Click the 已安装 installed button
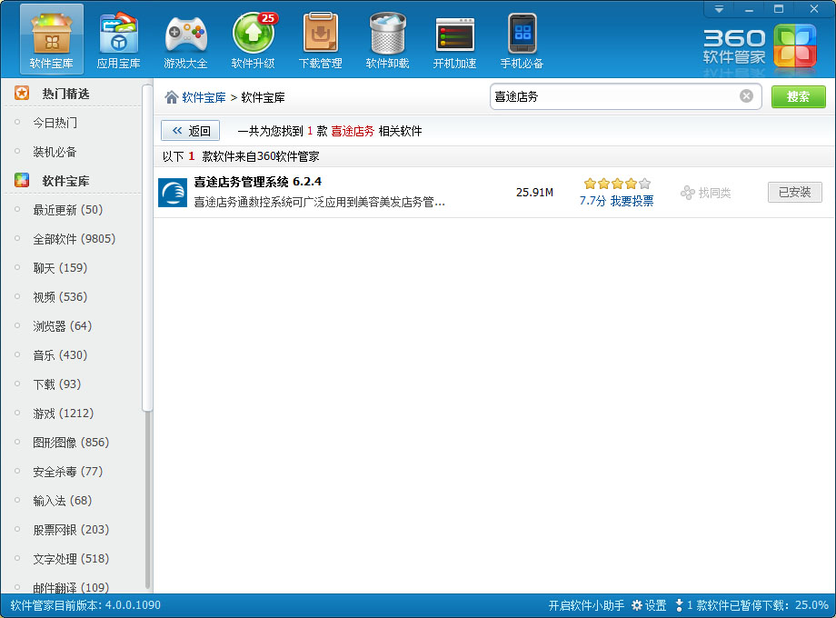The image size is (836, 618). (794, 192)
